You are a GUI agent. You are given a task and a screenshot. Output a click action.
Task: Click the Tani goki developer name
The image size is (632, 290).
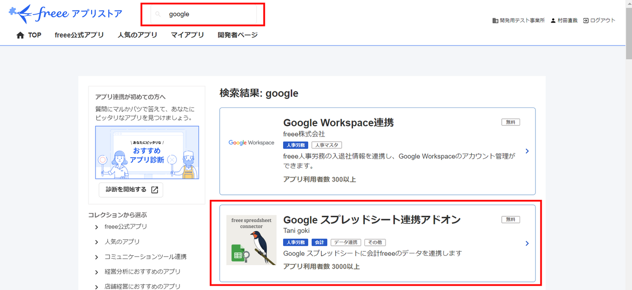pos(296,230)
